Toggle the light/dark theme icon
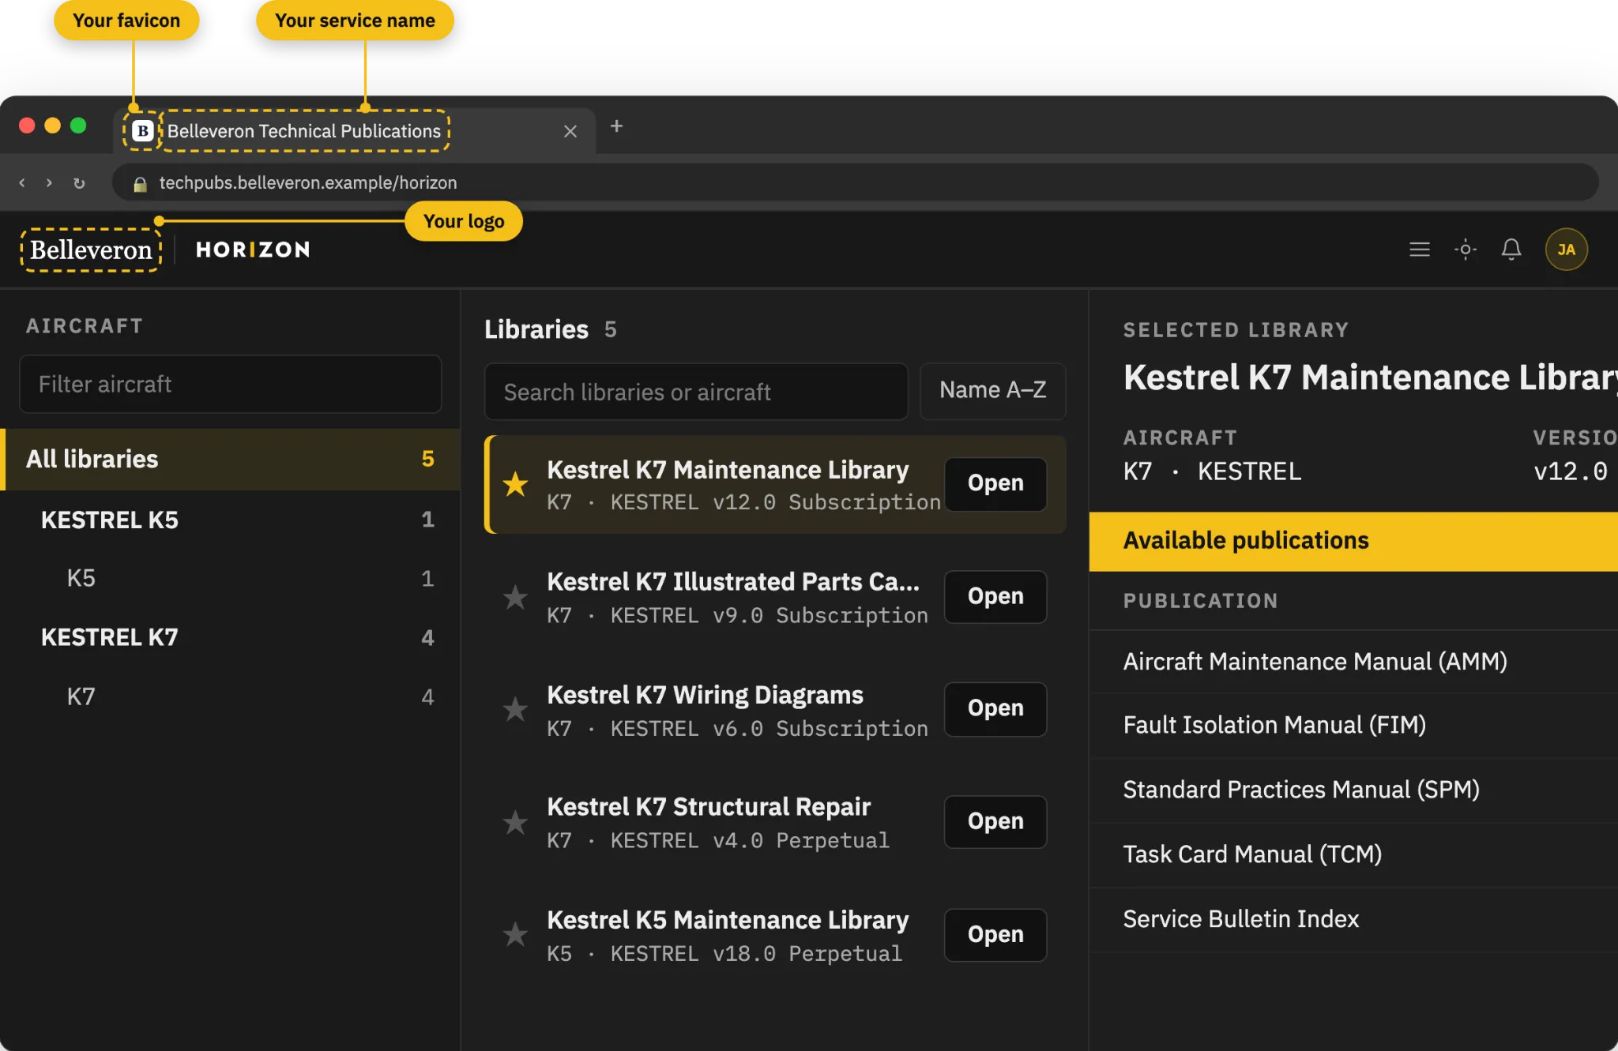The height and width of the screenshot is (1051, 1618). coord(1465,250)
